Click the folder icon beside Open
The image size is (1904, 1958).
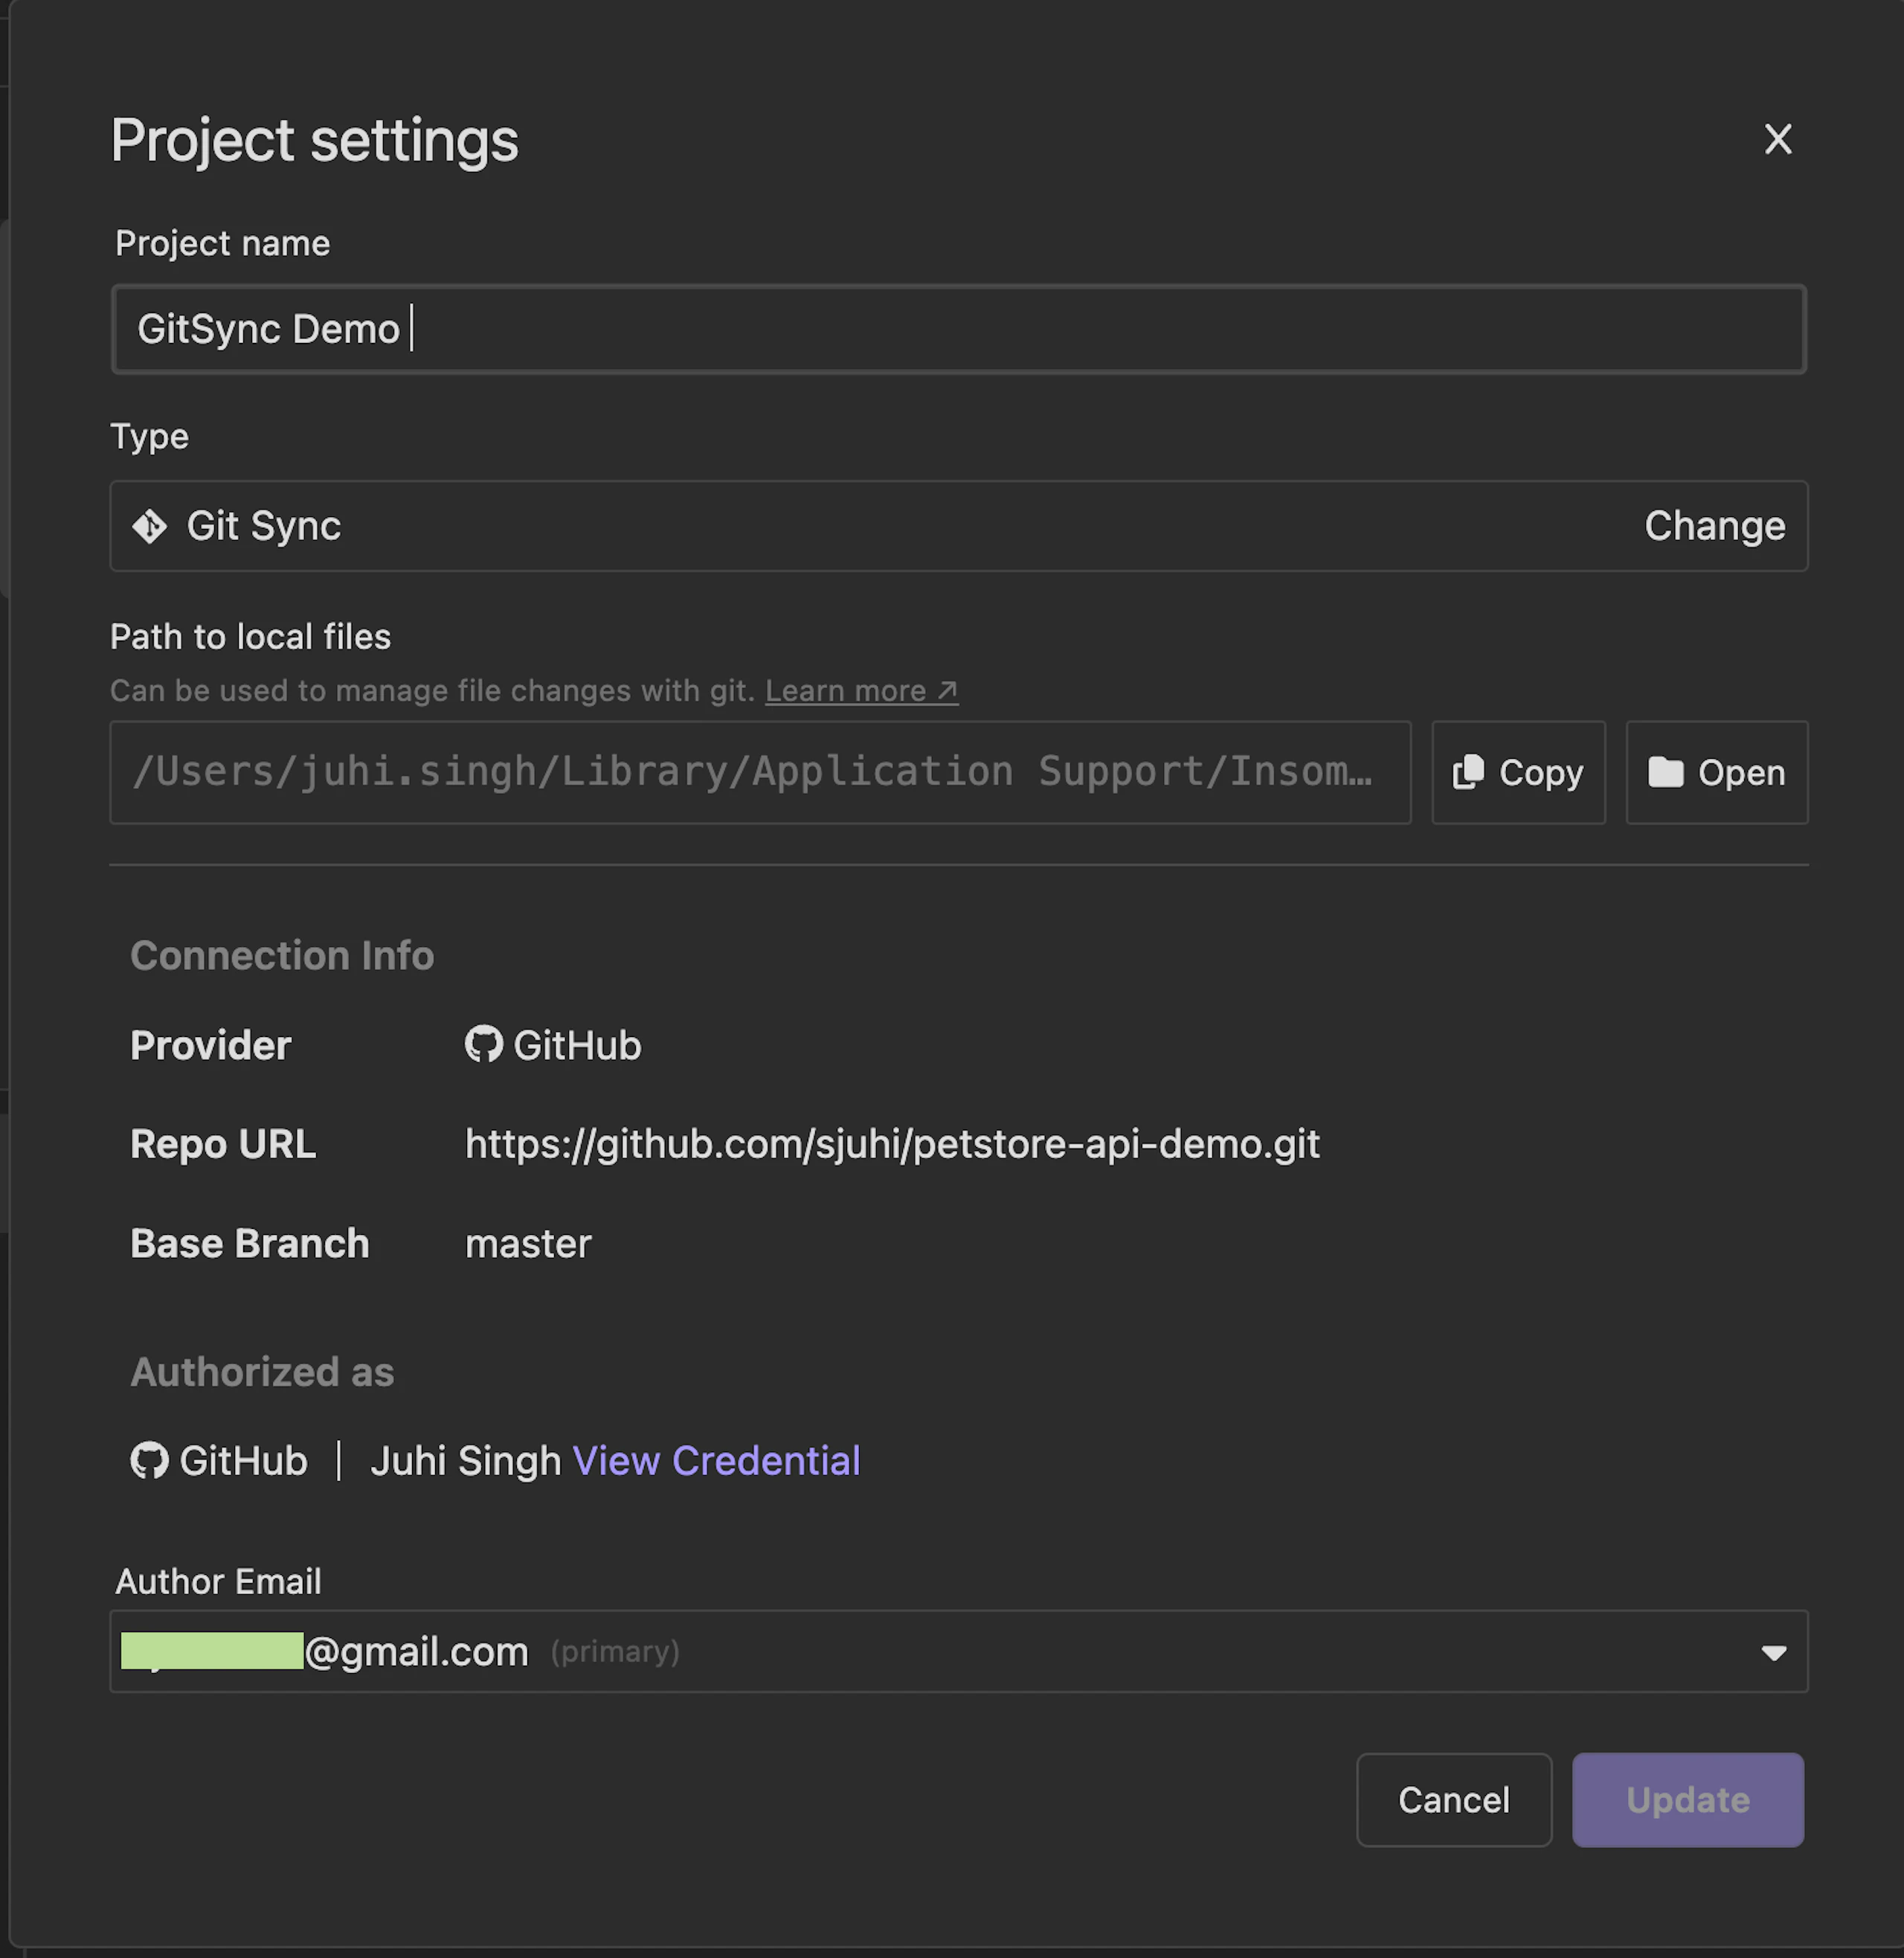1665,772
